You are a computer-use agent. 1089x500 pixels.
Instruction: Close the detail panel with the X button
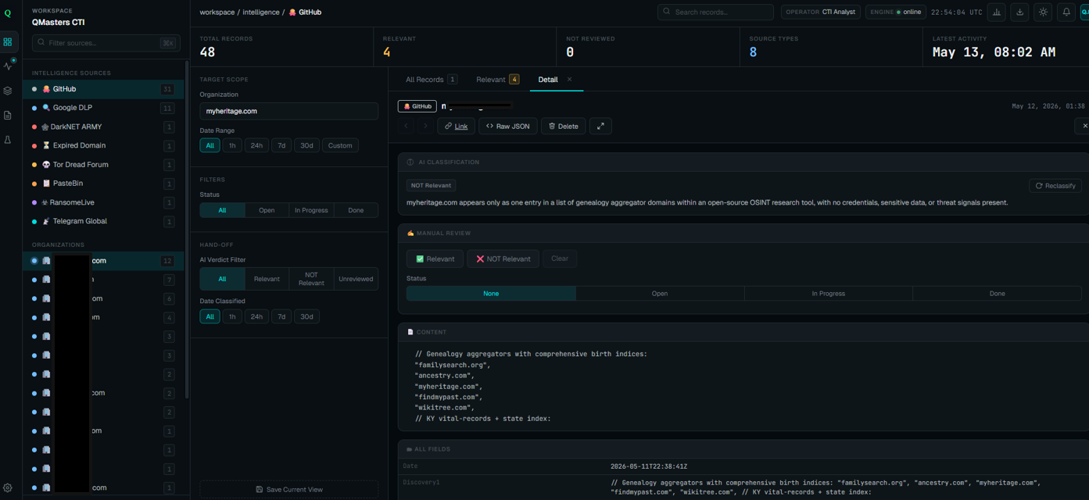pyautogui.click(x=1084, y=126)
